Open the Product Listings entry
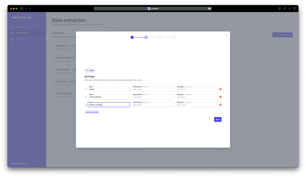The image size is (306, 177). (62, 70)
